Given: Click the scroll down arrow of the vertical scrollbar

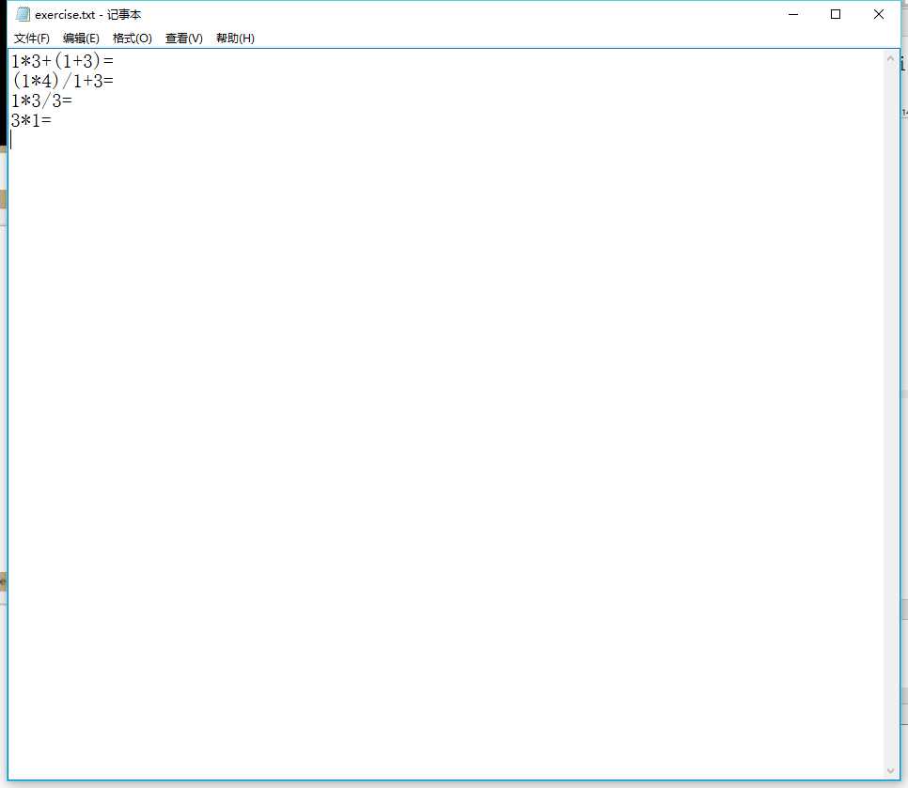Looking at the screenshot, I should point(891,771).
